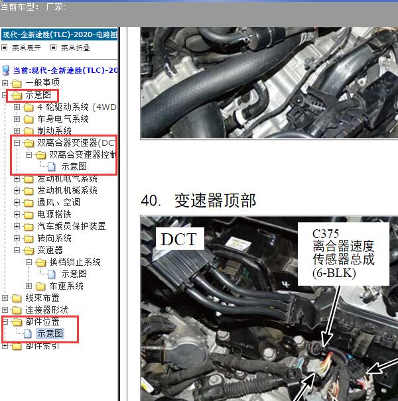Click the engine hoses photo above section 40
Image resolution: width=398 pixels, height=401 pixels.
pos(269,83)
